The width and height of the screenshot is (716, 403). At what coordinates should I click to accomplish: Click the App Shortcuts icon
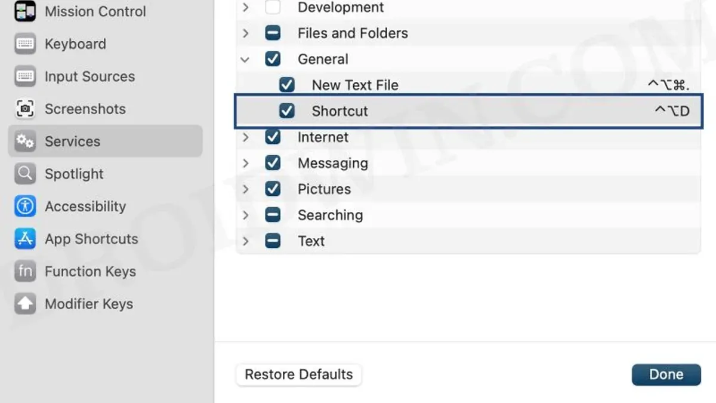(x=24, y=239)
